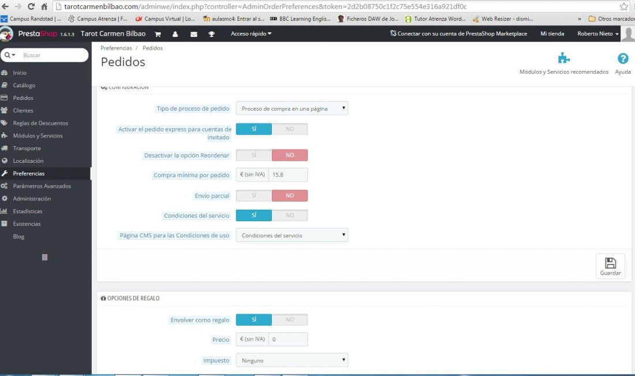Save configuration with Guardar button
Image resolution: width=635 pixels, height=376 pixels.
[x=610, y=266]
